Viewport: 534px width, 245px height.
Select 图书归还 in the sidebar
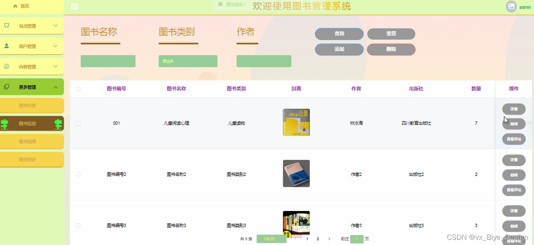(32, 160)
